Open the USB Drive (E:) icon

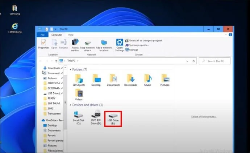pyautogui.click(x=113, y=119)
